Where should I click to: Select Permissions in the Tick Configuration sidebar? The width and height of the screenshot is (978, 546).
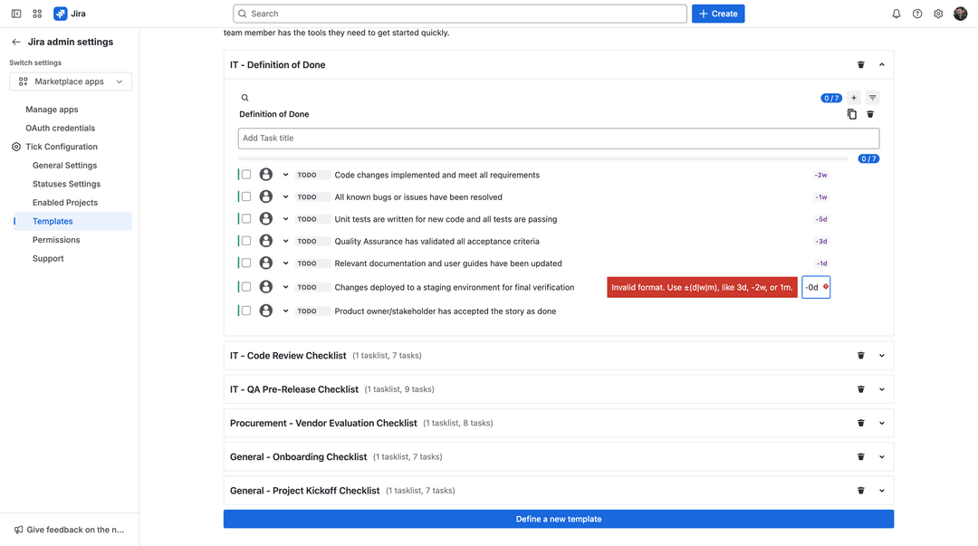click(x=55, y=239)
